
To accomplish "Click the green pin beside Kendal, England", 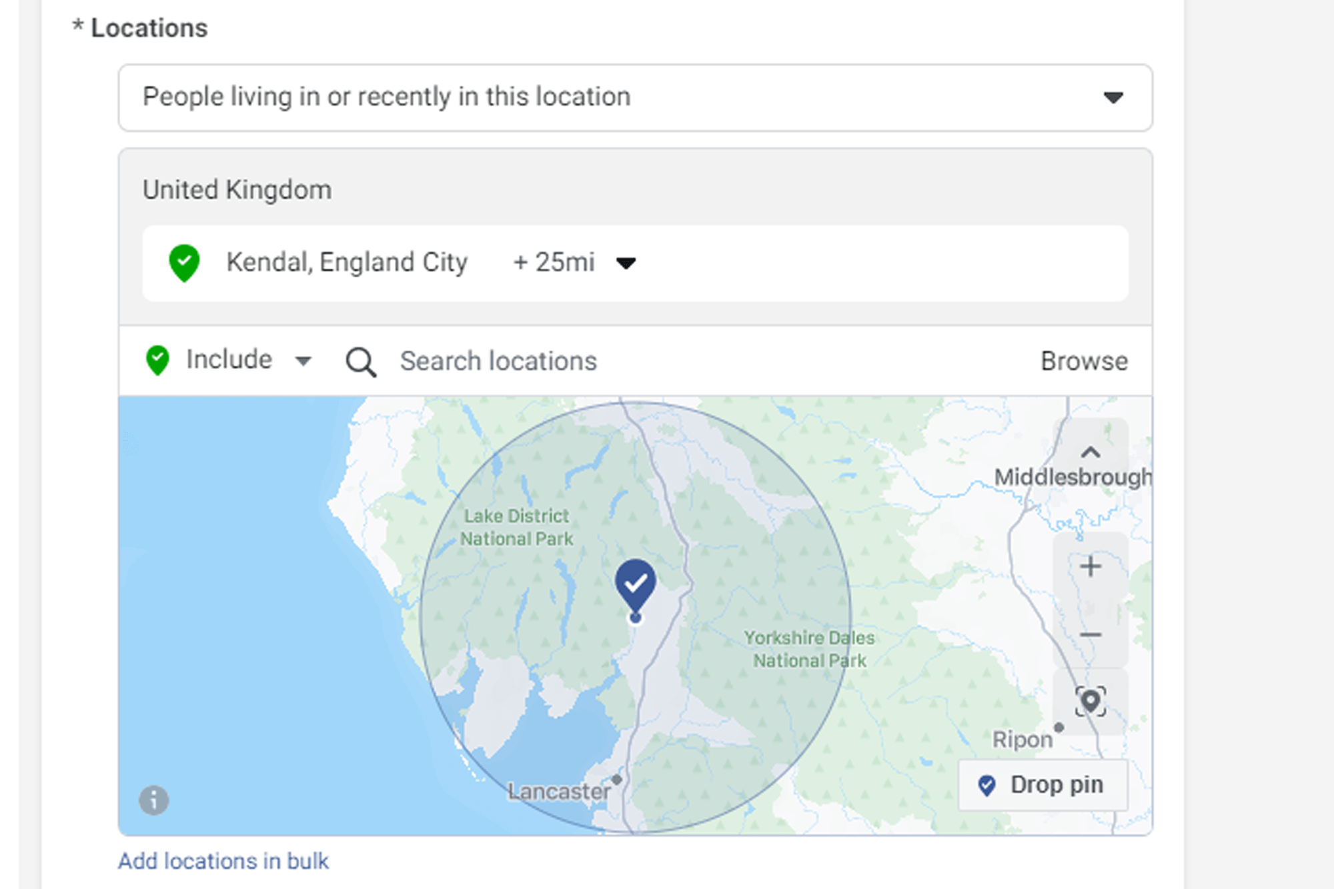I will click(184, 262).
